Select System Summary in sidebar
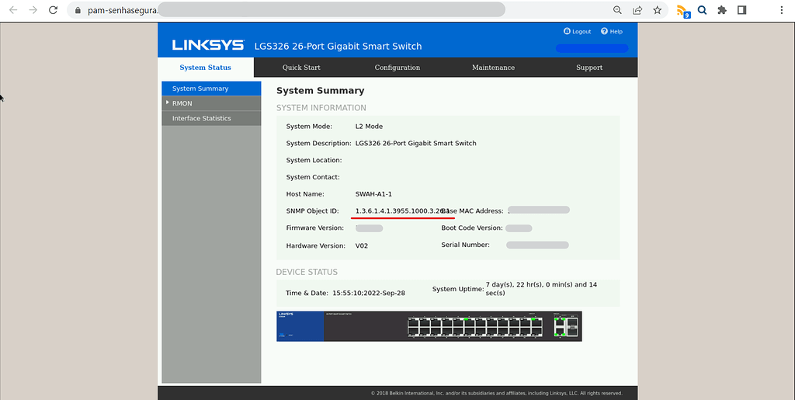This screenshot has width=795, height=400. 211,89
